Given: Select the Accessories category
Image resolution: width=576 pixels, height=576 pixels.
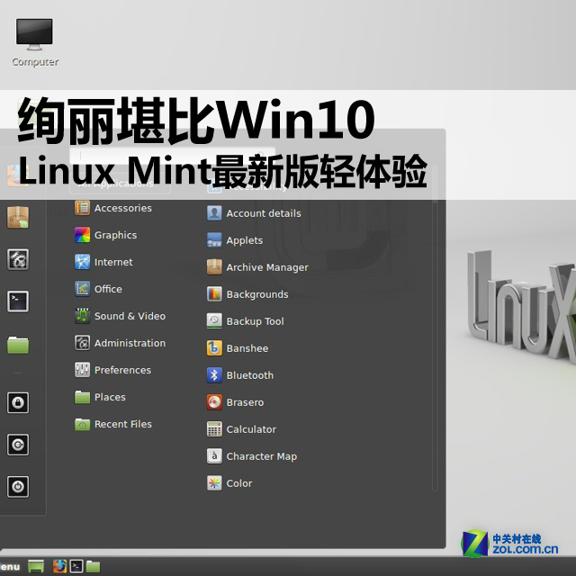Looking at the screenshot, I should click(113, 208).
